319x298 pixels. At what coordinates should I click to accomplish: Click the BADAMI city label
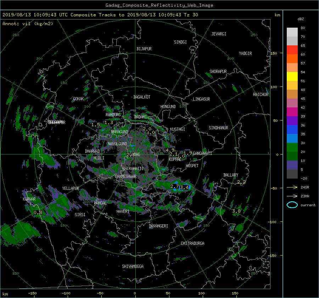(140, 117)
